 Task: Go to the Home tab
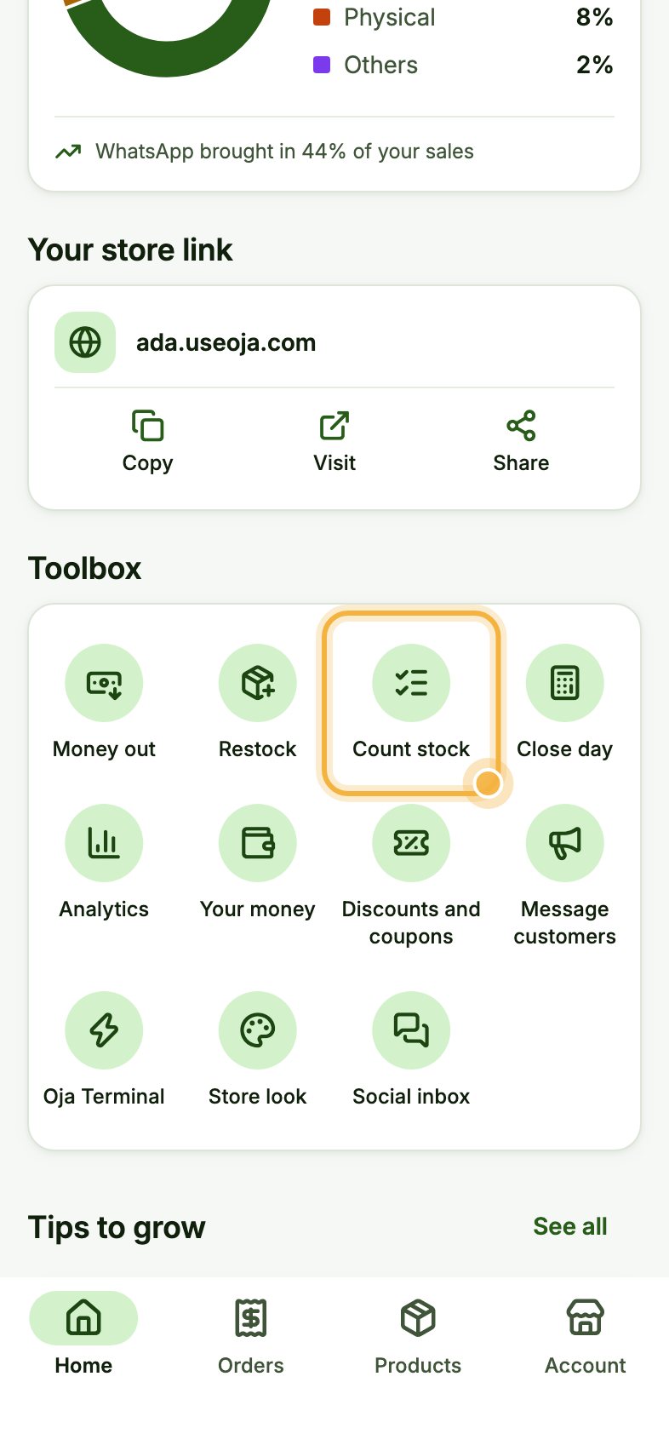pyautogui.click(x=83, y=1334)
